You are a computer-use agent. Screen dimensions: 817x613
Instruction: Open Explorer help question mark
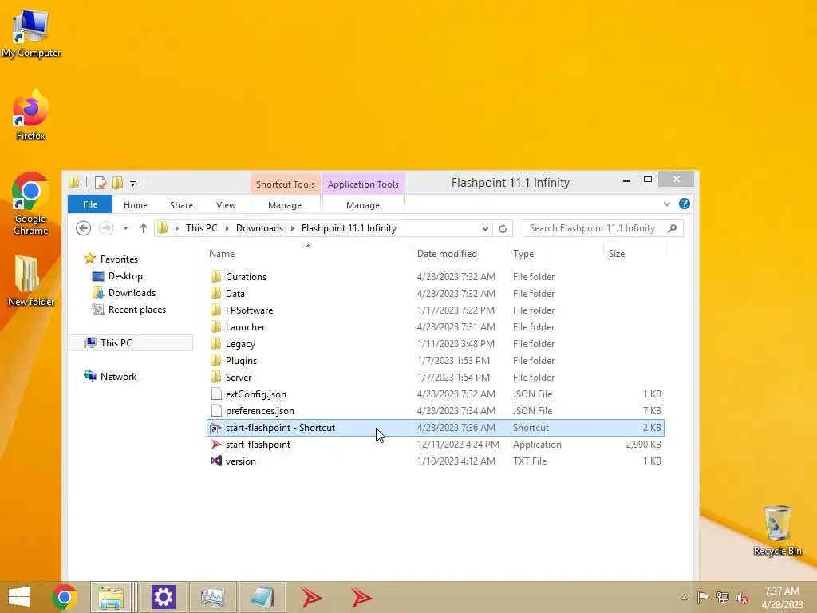(x=684, y=204)
